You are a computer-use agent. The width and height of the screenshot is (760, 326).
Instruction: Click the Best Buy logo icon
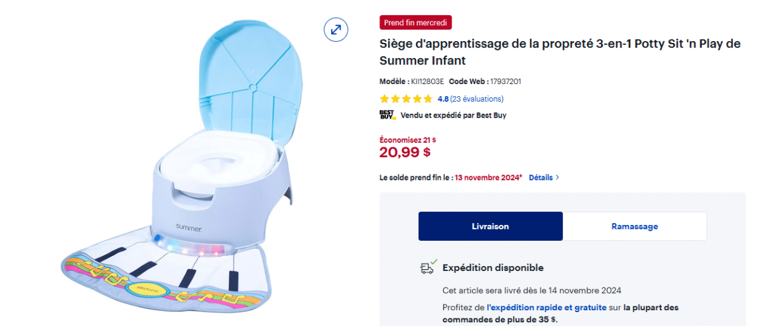pyautogui.click(x=387, y=115)
